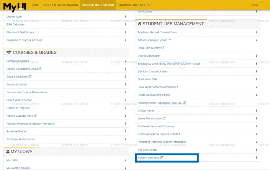270x170 pixels.
Task: Open info icon for Academic Record Consent Form
Action: click(x=256, y=32)
